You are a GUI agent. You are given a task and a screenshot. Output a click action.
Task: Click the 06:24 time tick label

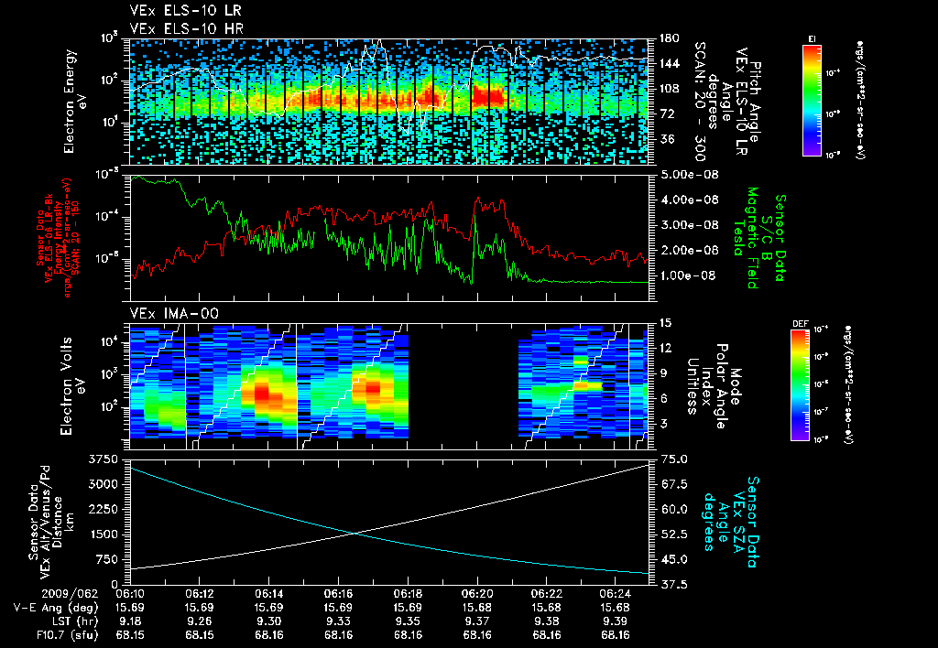coord(616,594)
